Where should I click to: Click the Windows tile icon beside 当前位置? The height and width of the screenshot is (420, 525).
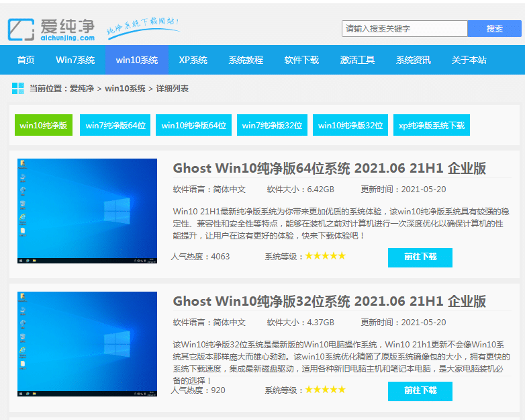pos(17,89)
